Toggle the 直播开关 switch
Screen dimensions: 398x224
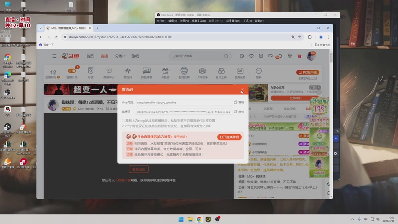(72, 71)
